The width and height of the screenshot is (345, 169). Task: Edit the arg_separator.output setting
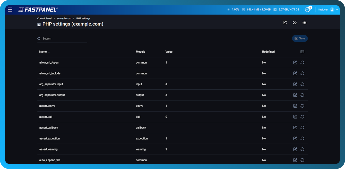295,95
